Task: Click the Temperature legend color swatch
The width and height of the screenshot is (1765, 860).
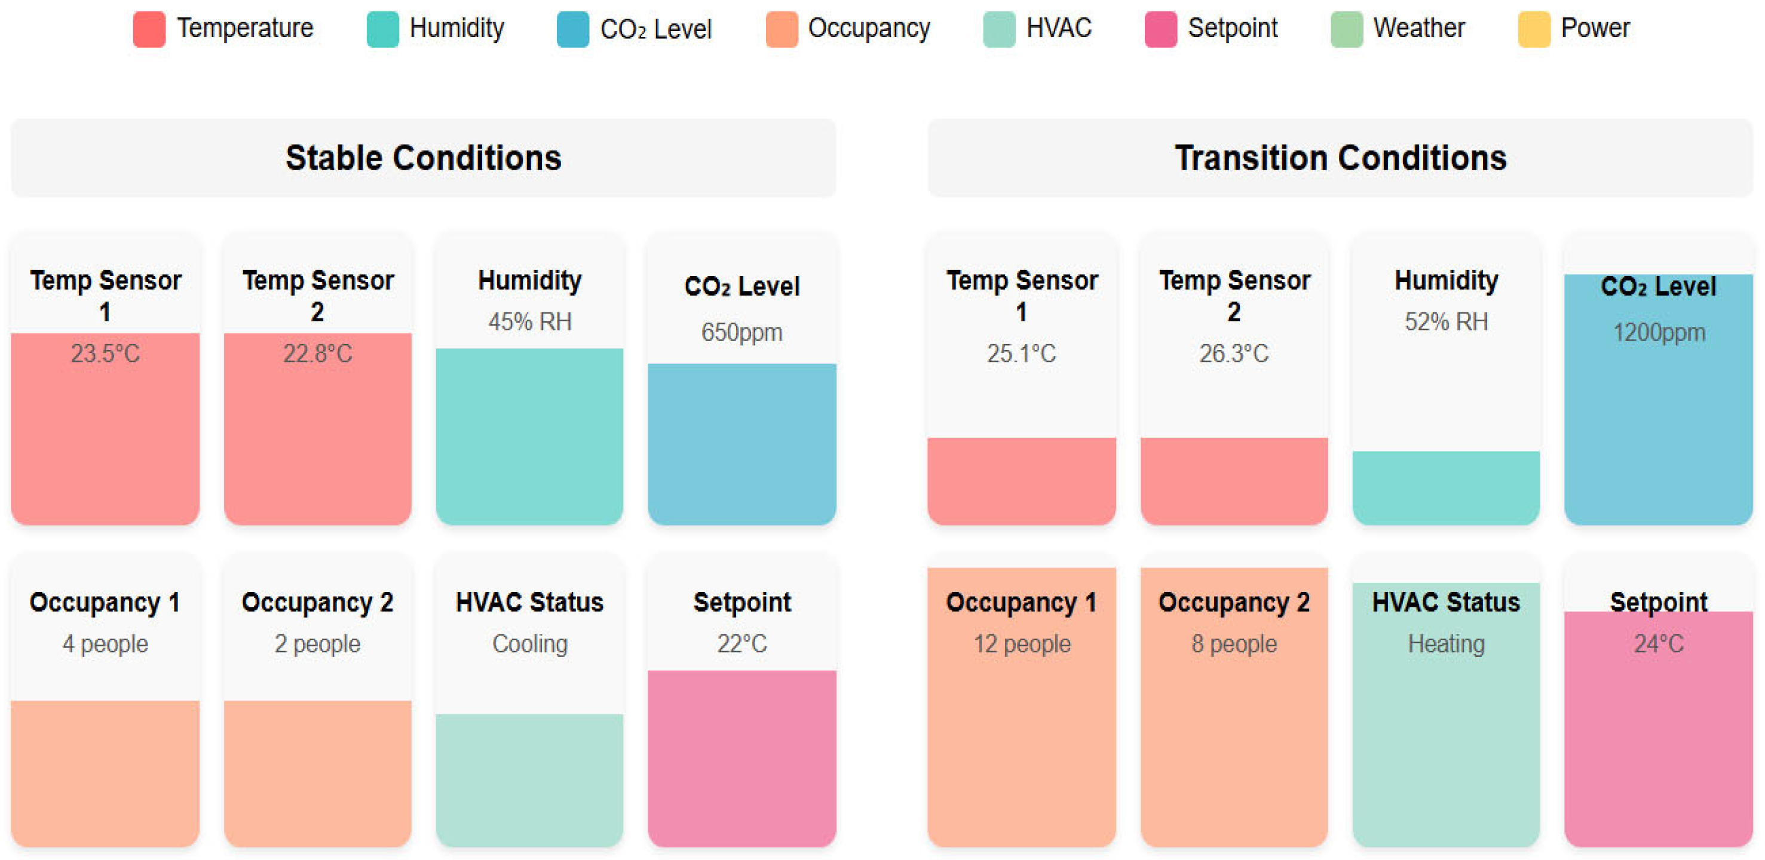Action: point(149,29)
